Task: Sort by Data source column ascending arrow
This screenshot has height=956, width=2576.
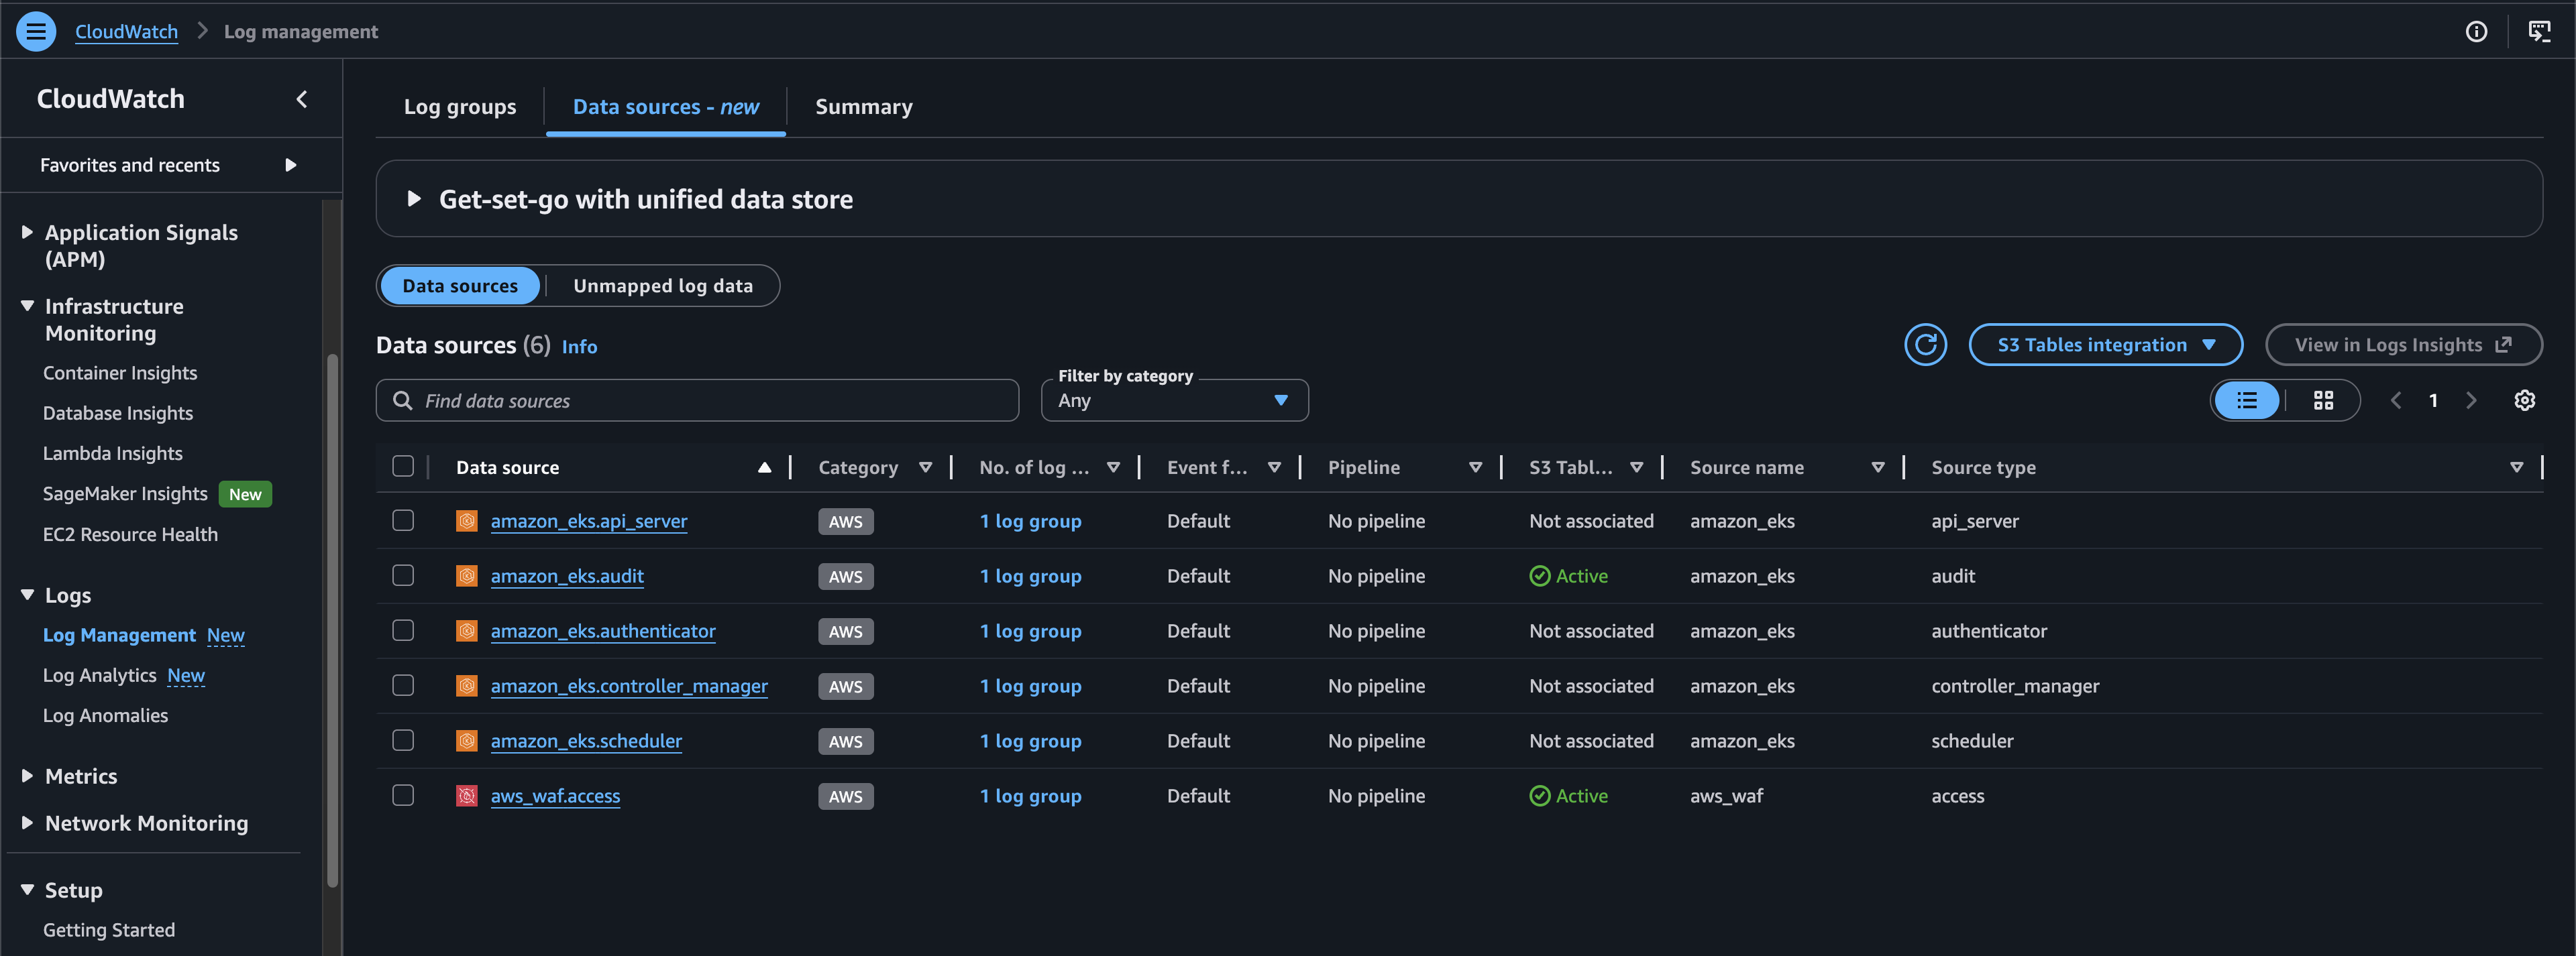Action: pos(764,467)
